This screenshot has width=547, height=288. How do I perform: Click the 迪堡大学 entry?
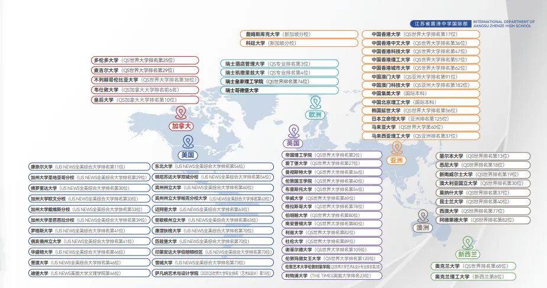[89, 273]
